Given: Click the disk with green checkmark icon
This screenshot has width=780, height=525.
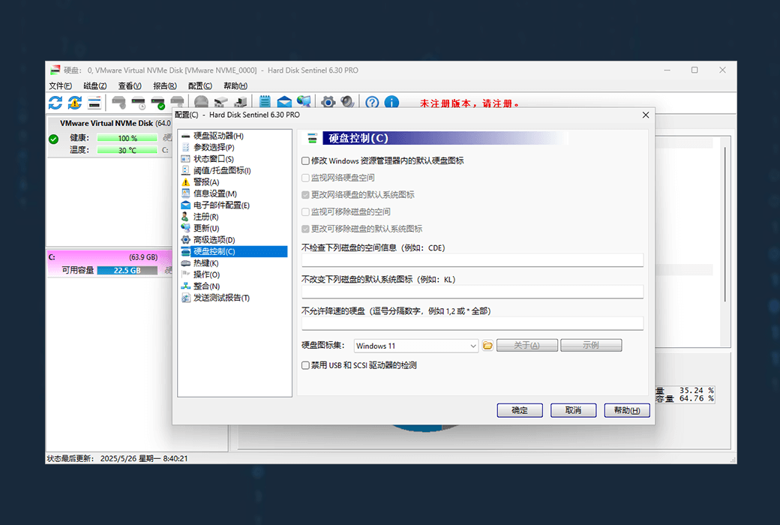Looking at the screenshot, I should tap(158, 103).
